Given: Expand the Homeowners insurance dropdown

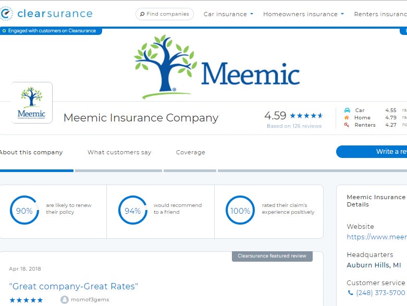Looking at the screenshot, I should click(303, 14).
